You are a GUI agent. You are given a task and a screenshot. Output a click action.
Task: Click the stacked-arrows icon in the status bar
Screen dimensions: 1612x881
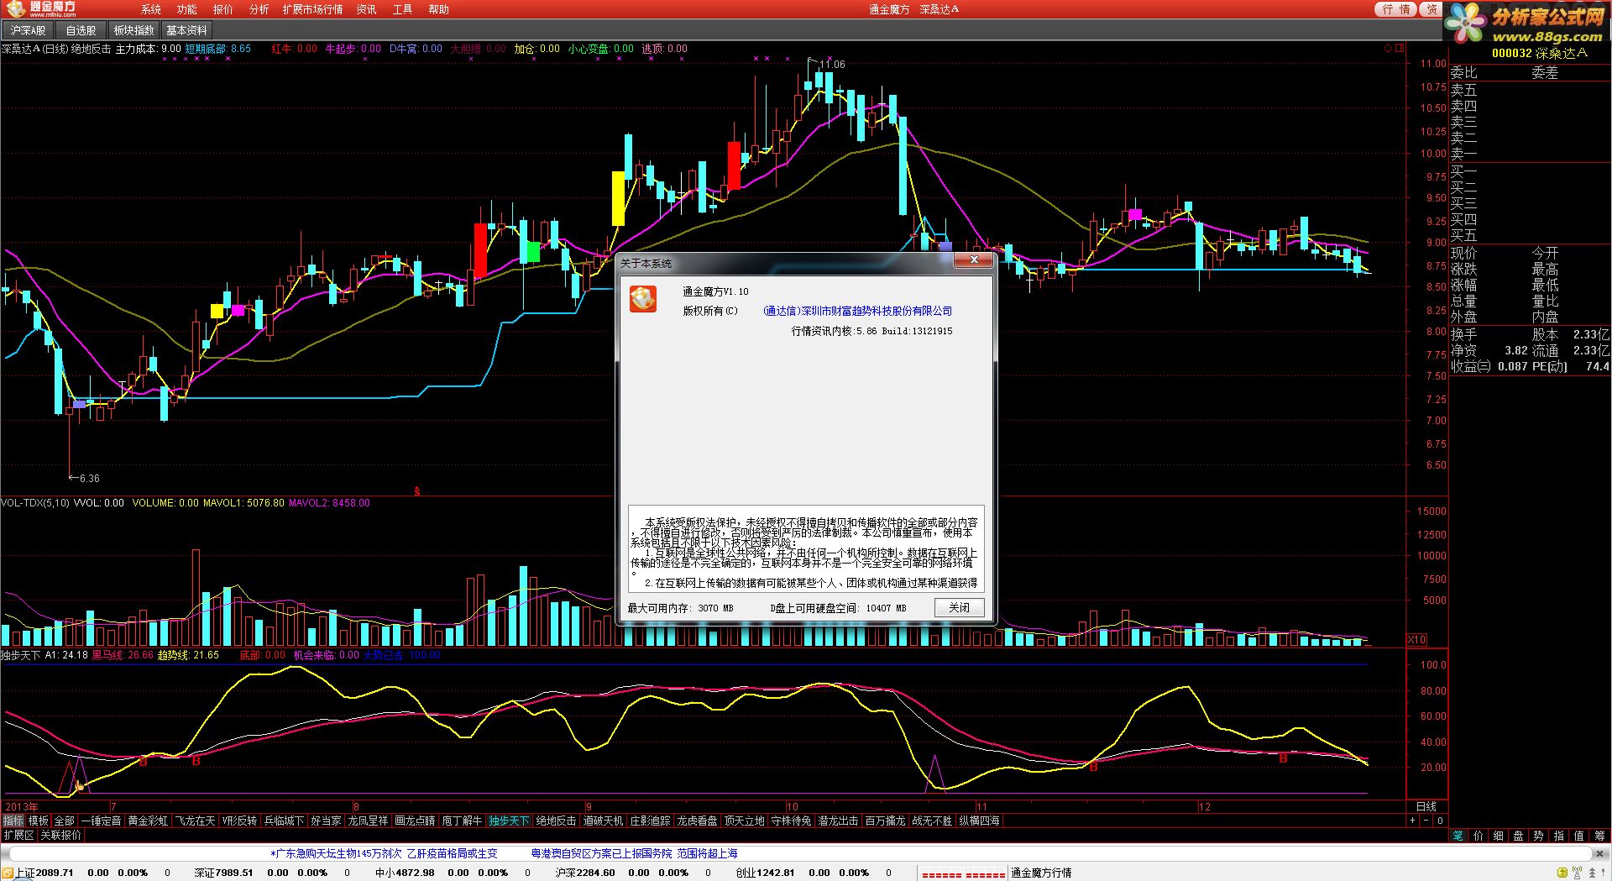point(1593,873)
